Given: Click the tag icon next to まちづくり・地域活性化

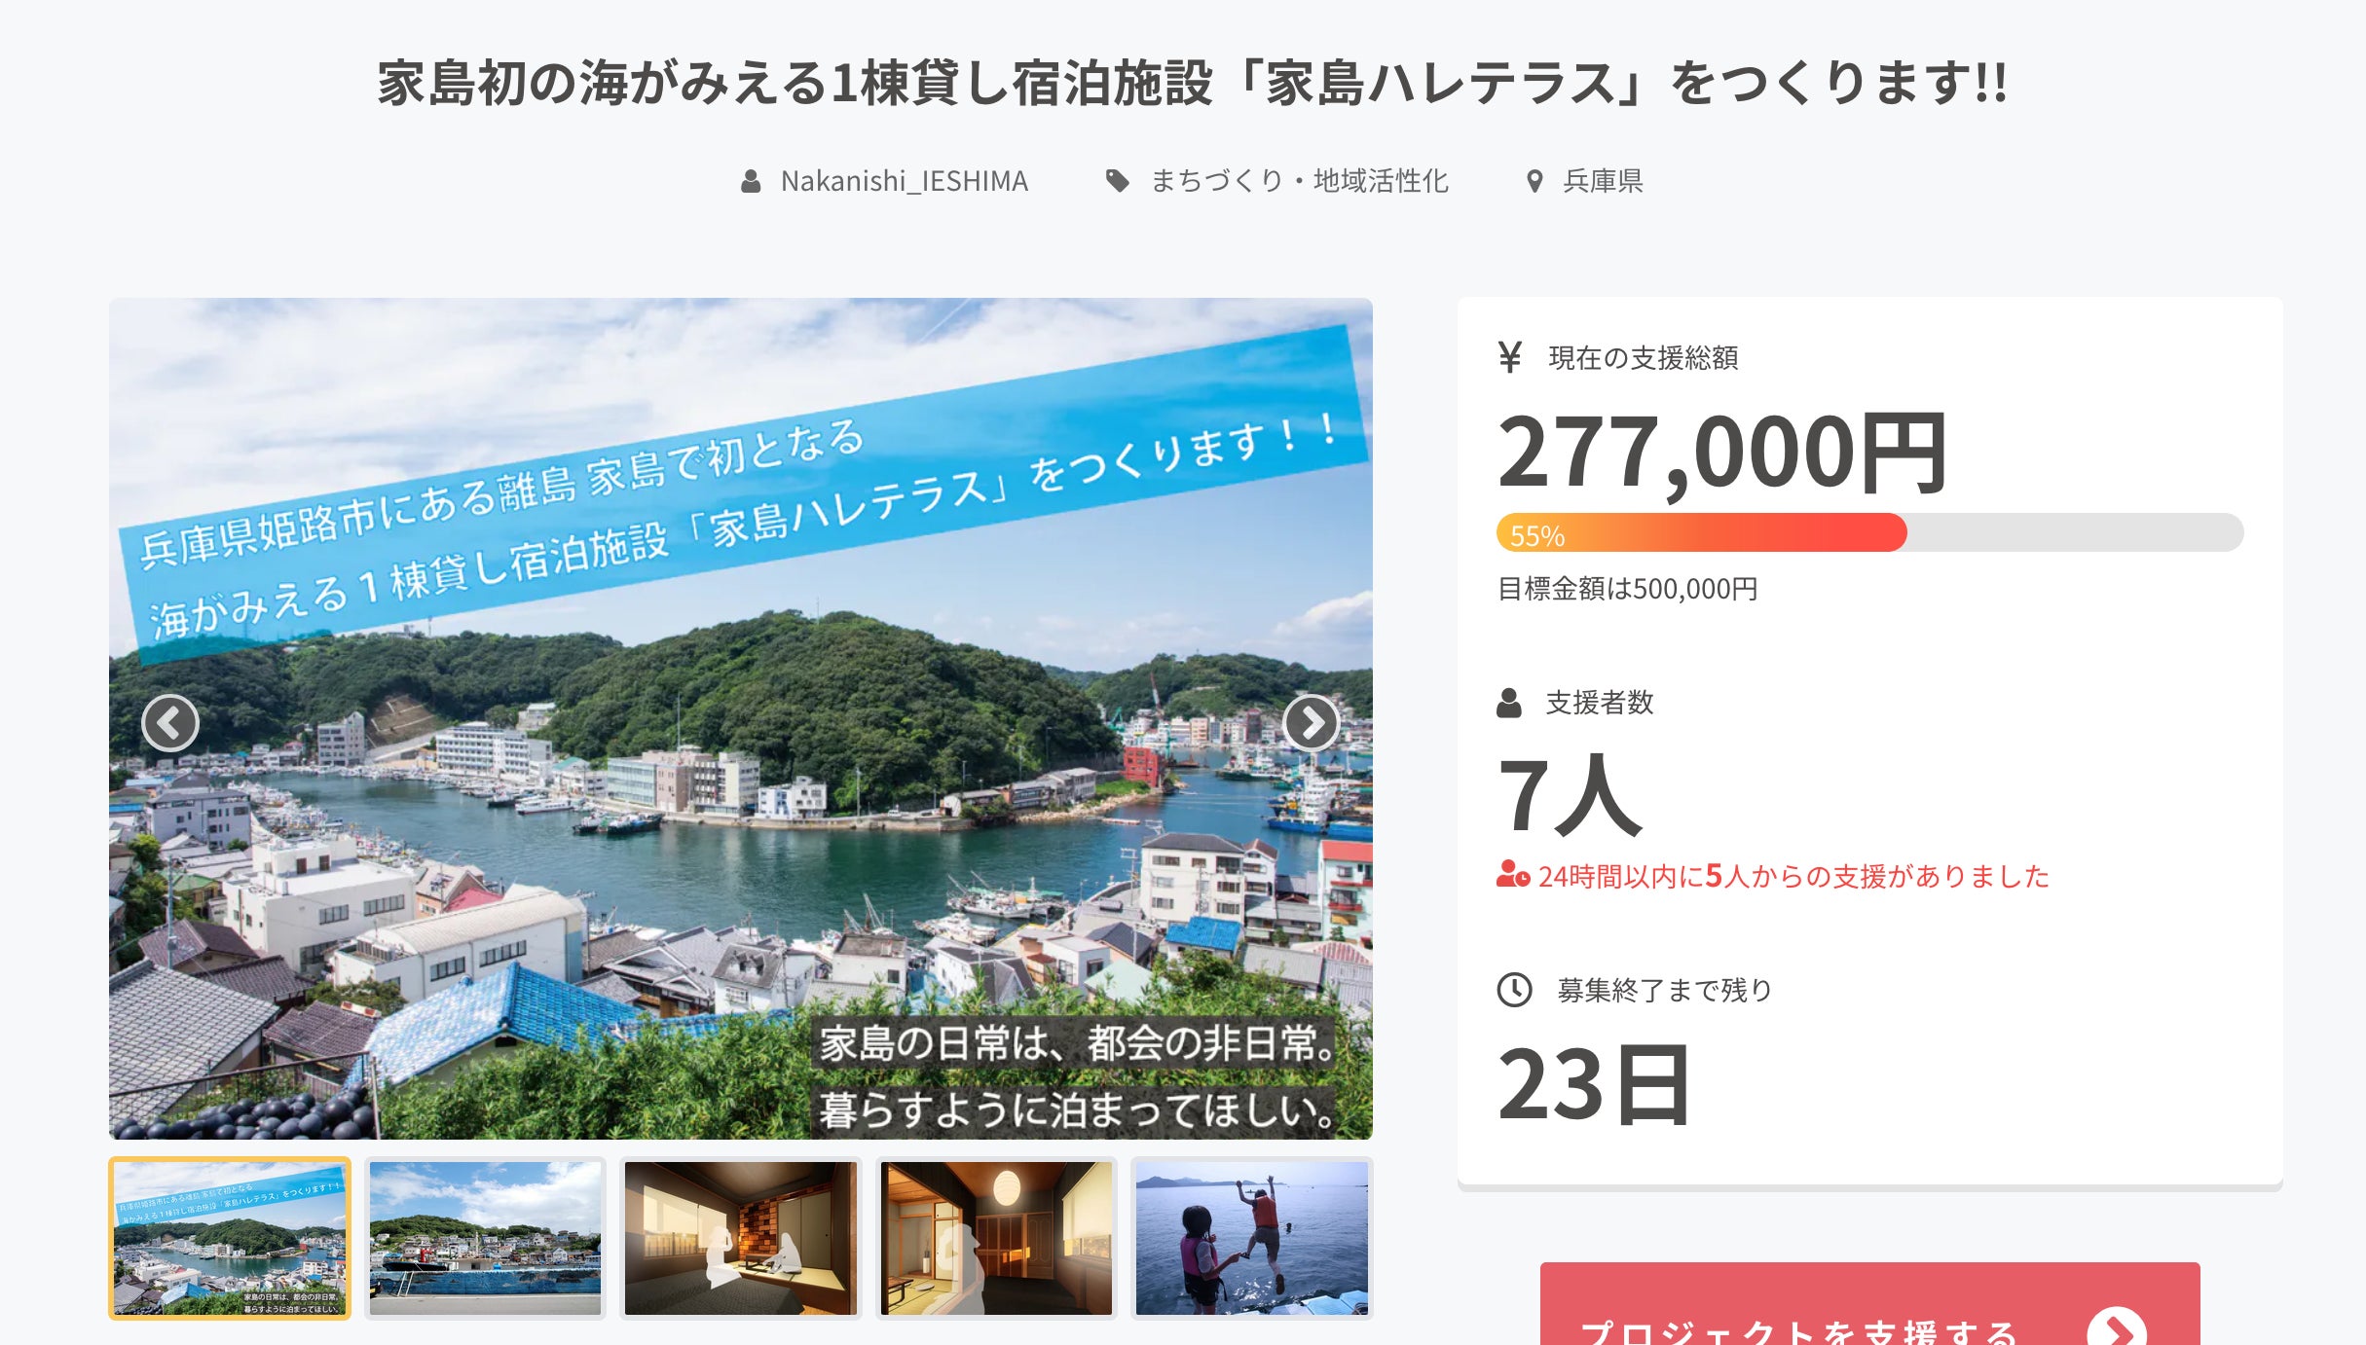Looking at the screenshot, I should 1118,181.
